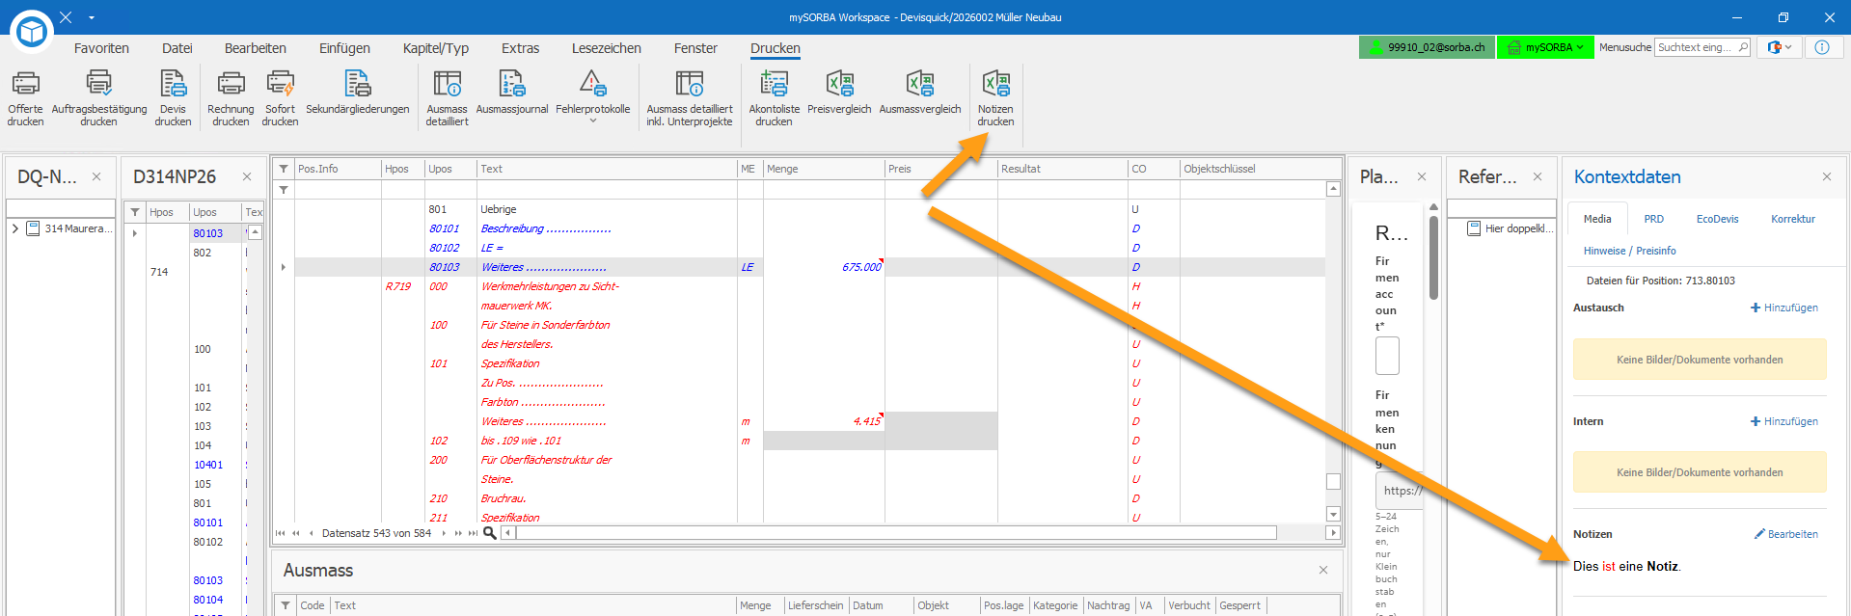Click Menge value 675.000
This screenshot has width=1851, height=616.
point(861,267)
